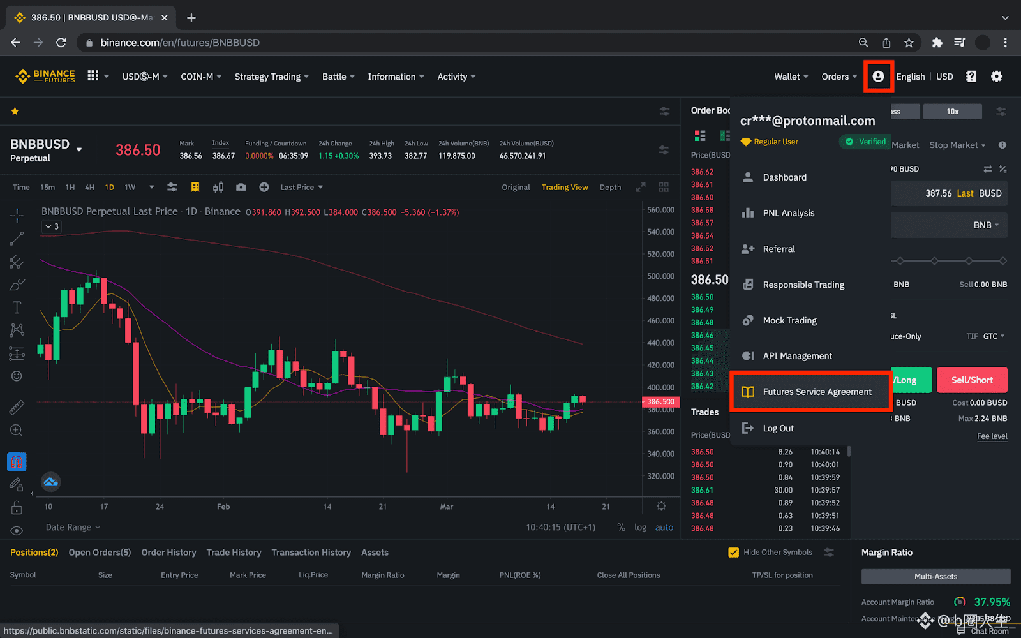Image resolution: width=1021 pixels, height=638 pixels.
Task: Bookmark this page with the star icon
Action: tap(909, 43)
